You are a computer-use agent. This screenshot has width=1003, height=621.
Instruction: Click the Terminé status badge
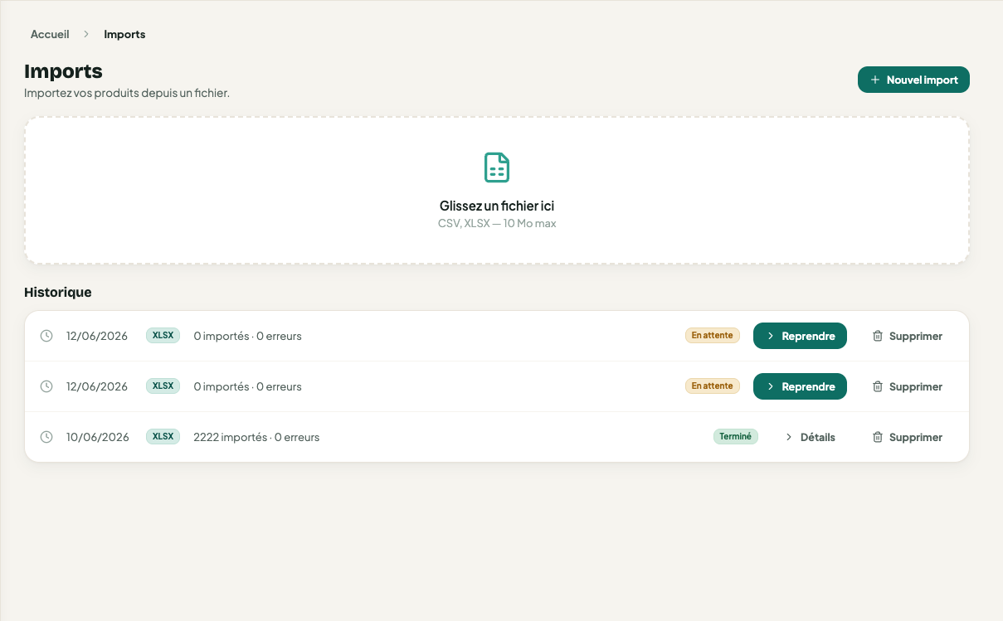tap(736, 436)
